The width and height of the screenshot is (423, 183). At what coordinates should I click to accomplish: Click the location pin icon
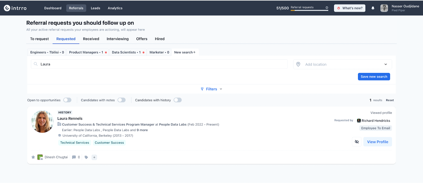pyautogui.click(x=298, y=64)
